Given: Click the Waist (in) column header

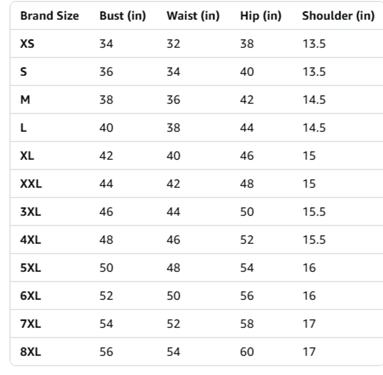Looking at the screenshot, I should tap(193, 16).
